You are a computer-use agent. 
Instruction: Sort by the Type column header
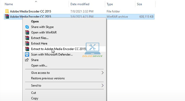click(x=110, y=4)
